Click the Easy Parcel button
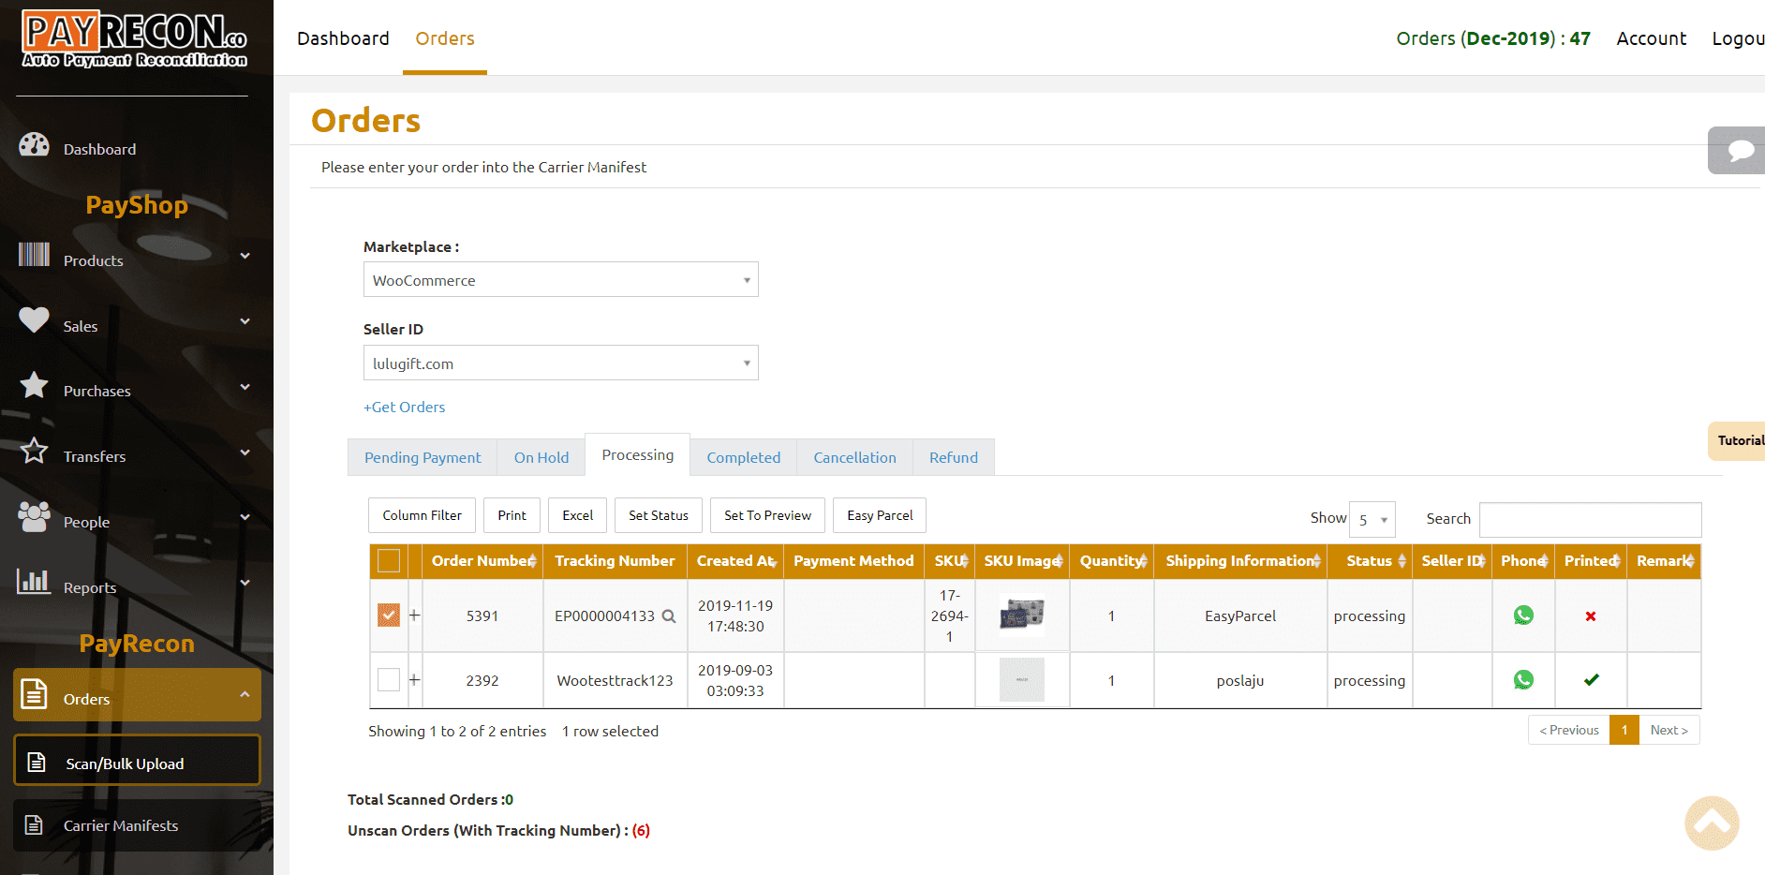Image resolution: width=1765 pixels, height=875 pixels. pyautogui.click(x=880, y=515)
